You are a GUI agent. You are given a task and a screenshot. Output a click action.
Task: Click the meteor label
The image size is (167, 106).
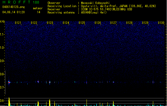tap(38, 8)
